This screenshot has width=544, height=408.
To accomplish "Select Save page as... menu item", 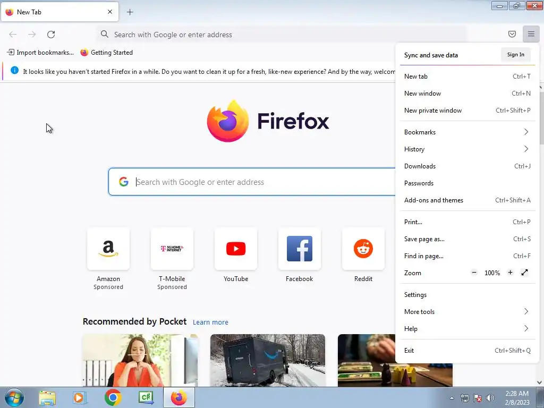I will click(467, 239).
